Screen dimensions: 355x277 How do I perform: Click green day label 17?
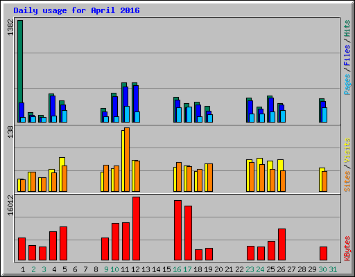pos(187,269)
